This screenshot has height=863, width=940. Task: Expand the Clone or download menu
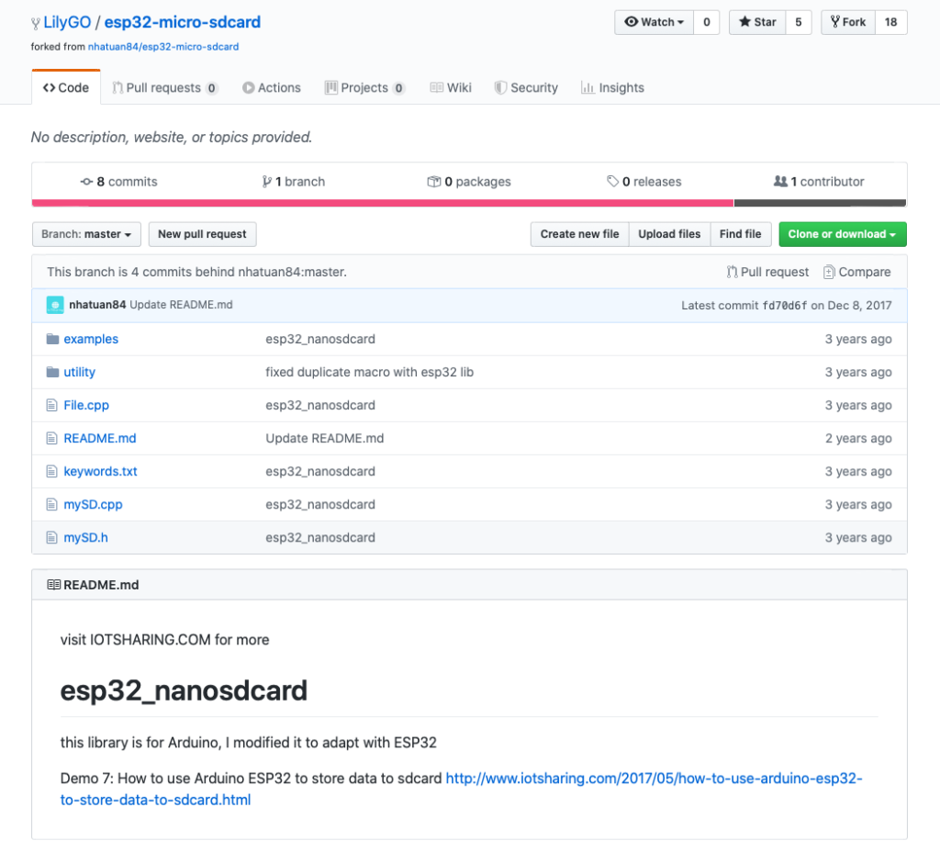(x=843, y=234)
